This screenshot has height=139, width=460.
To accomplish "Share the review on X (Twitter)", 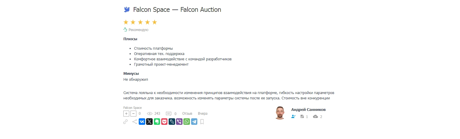I will (x=149, y=122).
